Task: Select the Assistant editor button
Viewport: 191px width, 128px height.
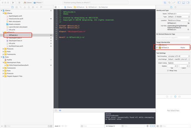Action: tap(170, 3)
